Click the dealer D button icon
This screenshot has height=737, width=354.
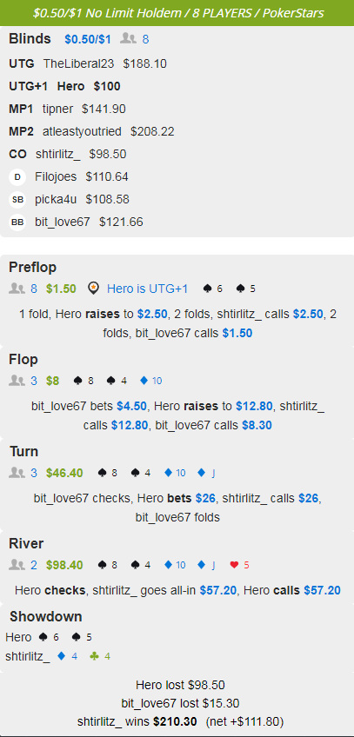pyautogui.click(x=17, y=177)
